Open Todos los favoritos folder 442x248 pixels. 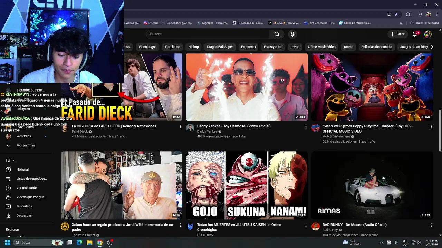(424, 23)
